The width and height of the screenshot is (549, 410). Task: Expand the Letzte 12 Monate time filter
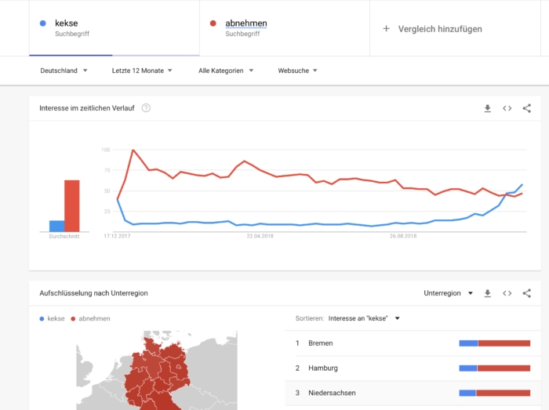click(x=142, y=71)
